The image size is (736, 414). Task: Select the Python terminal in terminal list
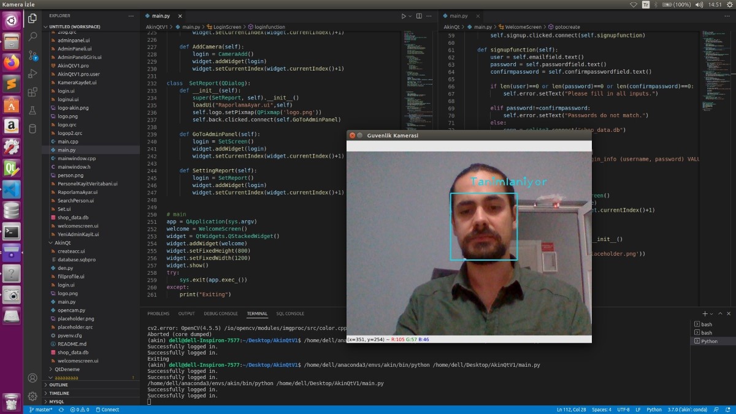tap(709, 341)
